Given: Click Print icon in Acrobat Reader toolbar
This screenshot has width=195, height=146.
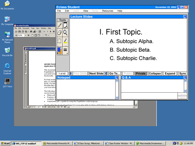Looking at the screenshot, I should [x=23, y=32].
